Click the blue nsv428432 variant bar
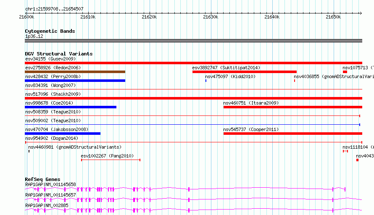The height and width of the screenshot is (215, 374). [x=75, y=81]
